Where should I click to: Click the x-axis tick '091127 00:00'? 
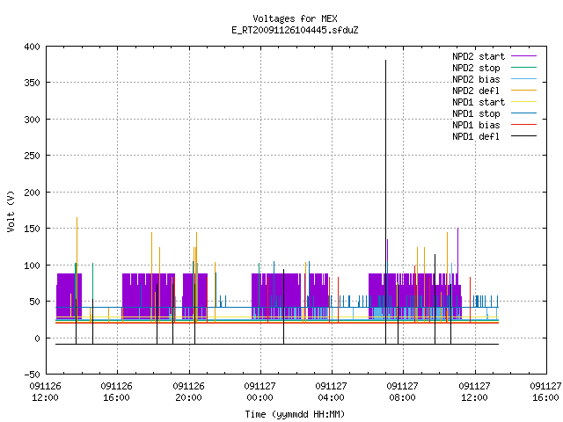(x=260, y=392)
